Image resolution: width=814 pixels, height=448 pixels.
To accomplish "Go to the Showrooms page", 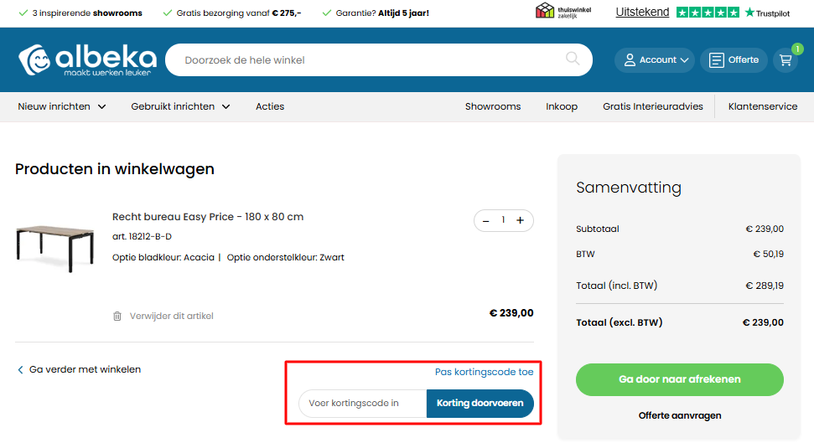I will pyautogui.click(x=493, y=106).
